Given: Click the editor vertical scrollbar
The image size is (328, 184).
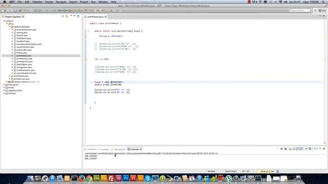Looking at the screenshot, I should pyautogui.click(x=324, y=81).
